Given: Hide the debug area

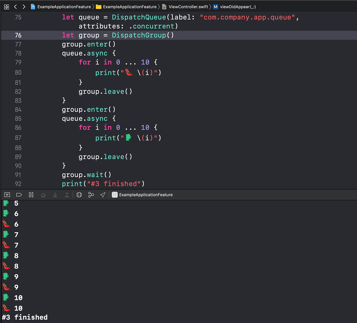Looking at the screenshot, I should [7, 195].
